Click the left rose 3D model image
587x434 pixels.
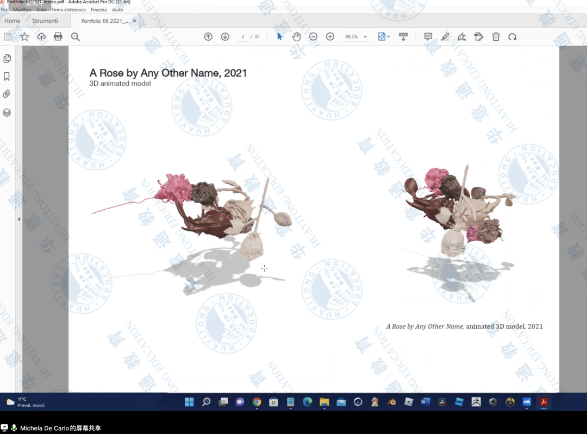(191, 234)
